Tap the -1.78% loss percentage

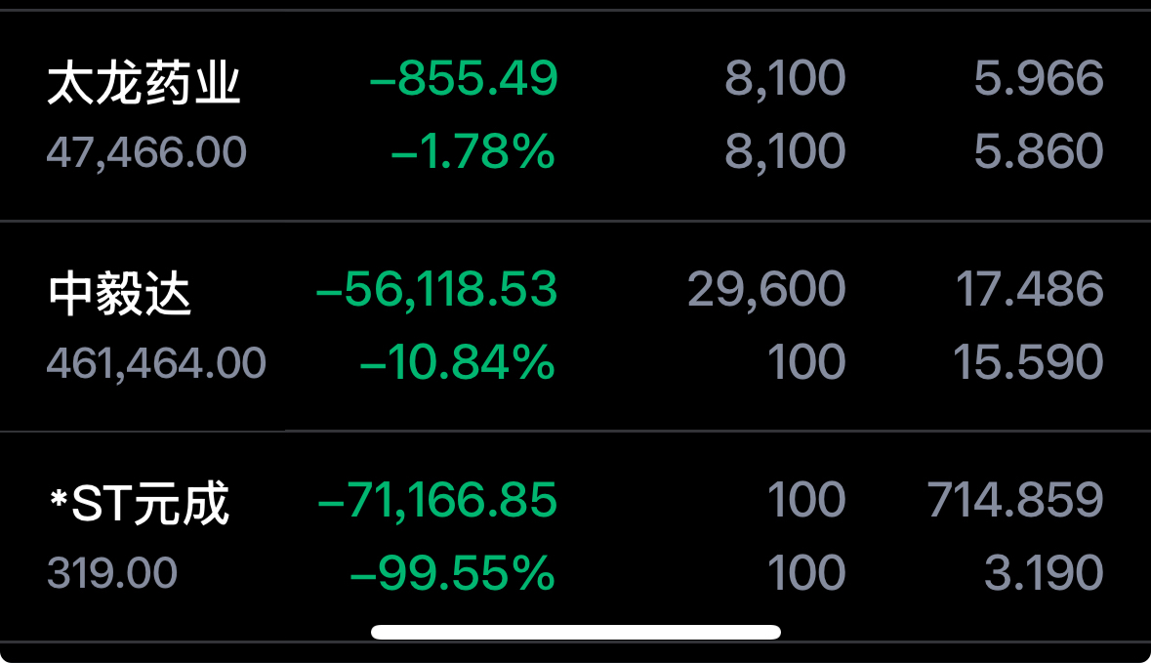click(x=473, y=151)
